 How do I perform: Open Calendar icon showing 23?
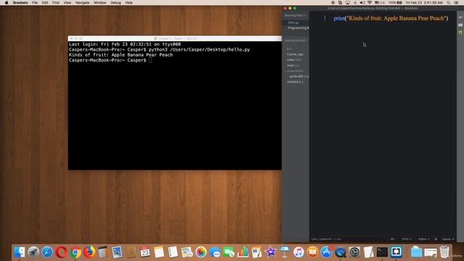click(145, 252)
